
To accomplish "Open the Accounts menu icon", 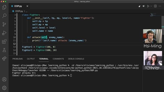I will 4,79.
